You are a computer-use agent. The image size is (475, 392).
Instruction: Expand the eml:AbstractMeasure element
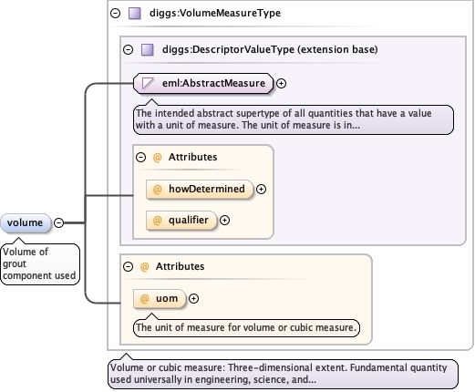(x=281, y=83)
